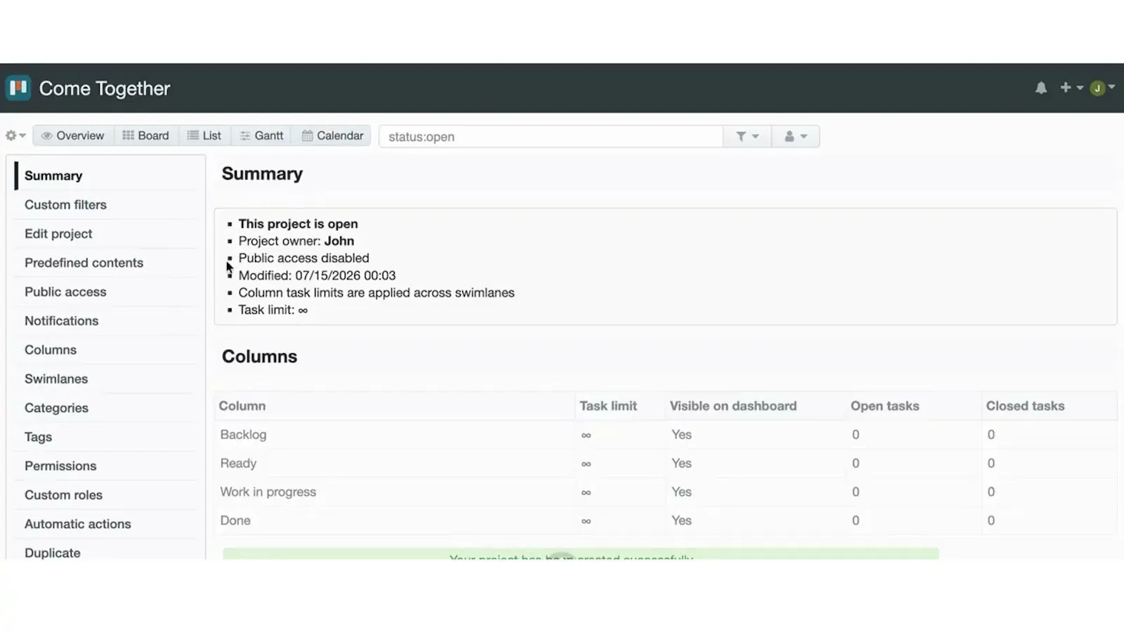
Task: Open the user avatar menu
Action: point(1102,88)
